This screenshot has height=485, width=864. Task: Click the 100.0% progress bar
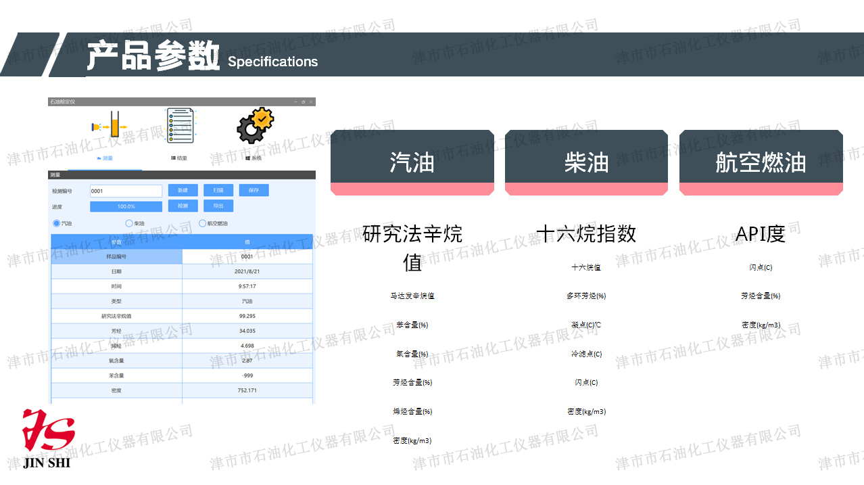click(126, 206)
